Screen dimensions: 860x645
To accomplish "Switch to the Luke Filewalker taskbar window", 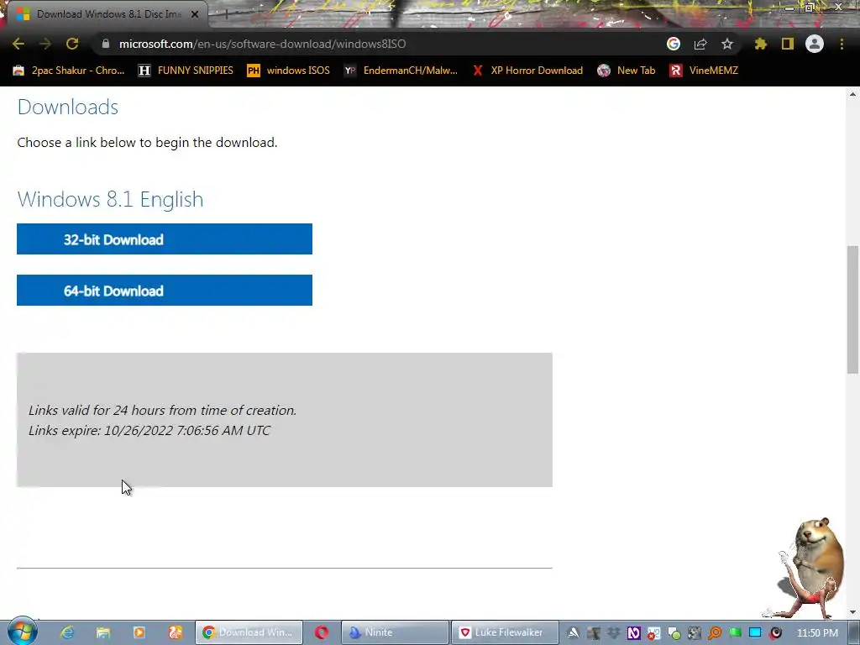I will pyautogui.click(x=505, y=632).
